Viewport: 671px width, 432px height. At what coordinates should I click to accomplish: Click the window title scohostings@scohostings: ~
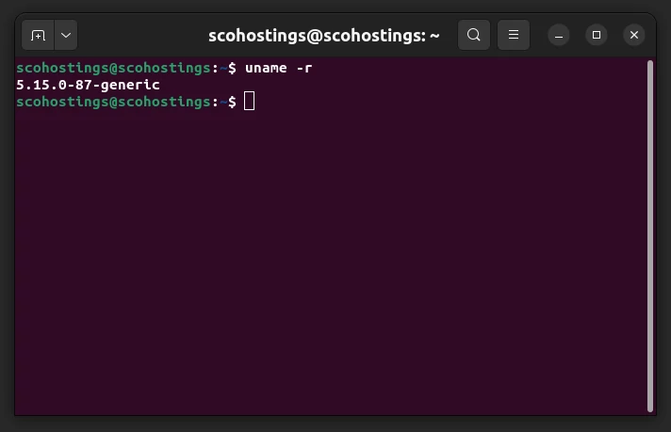tap(324, 36)
